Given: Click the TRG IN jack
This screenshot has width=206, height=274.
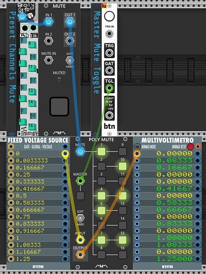Looking at the screenshot, I should click(x=109, y=34).
